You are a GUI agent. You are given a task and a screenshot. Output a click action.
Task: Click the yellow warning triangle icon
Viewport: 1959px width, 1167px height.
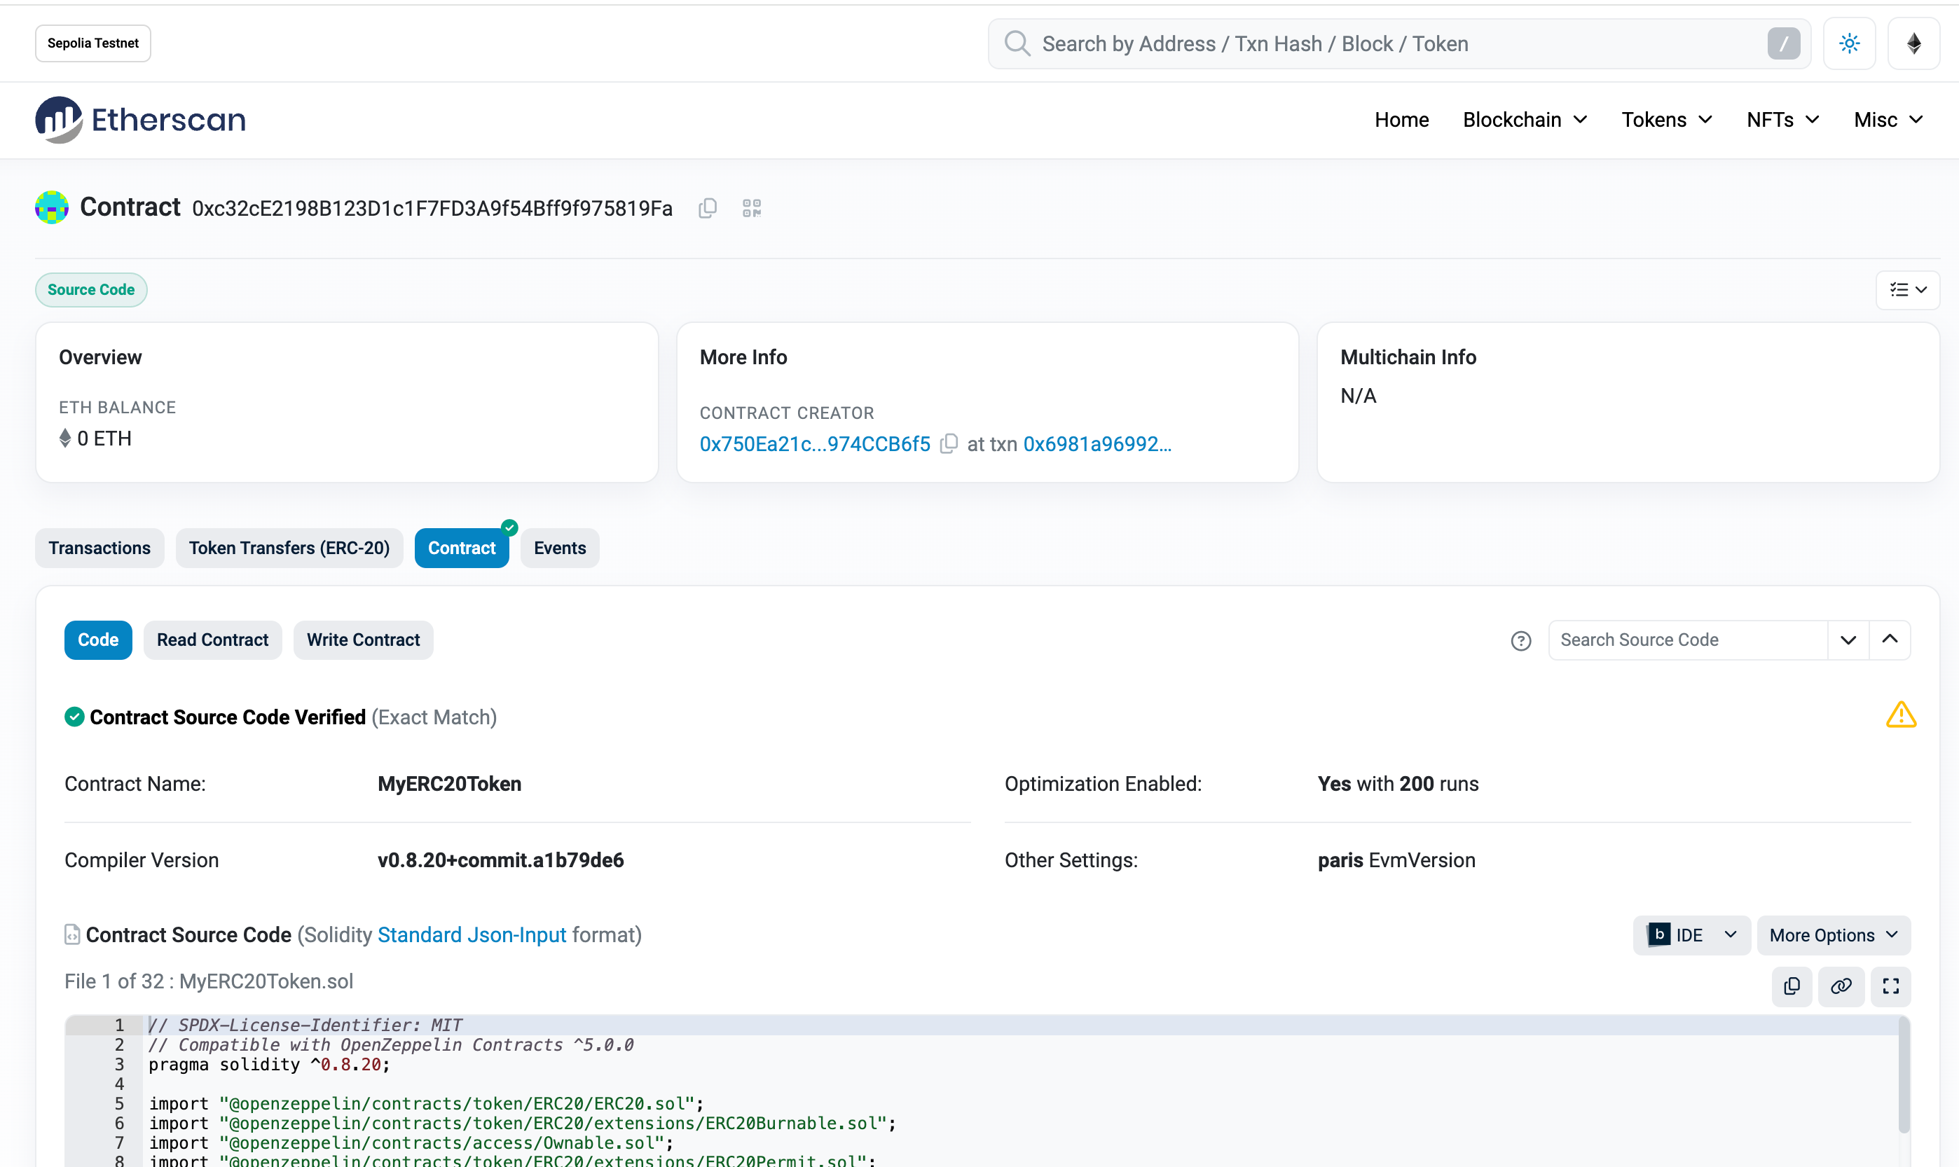(1901, 714)
